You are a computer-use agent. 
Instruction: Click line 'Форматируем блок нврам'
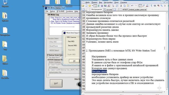[101, 39]
